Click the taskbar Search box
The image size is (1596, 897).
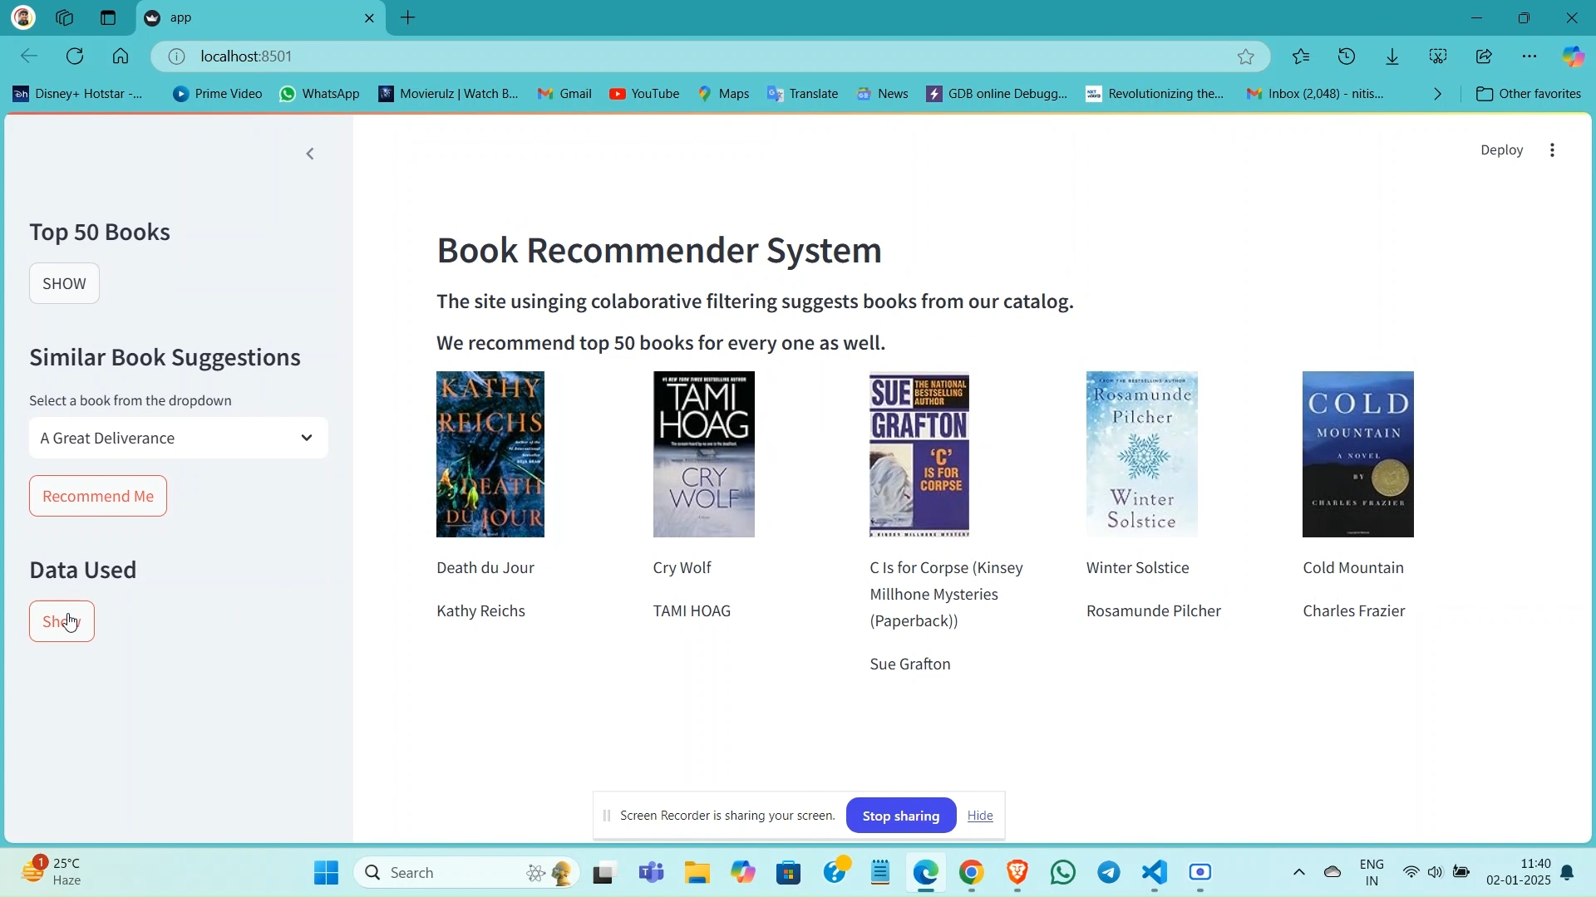pos(467,874)
